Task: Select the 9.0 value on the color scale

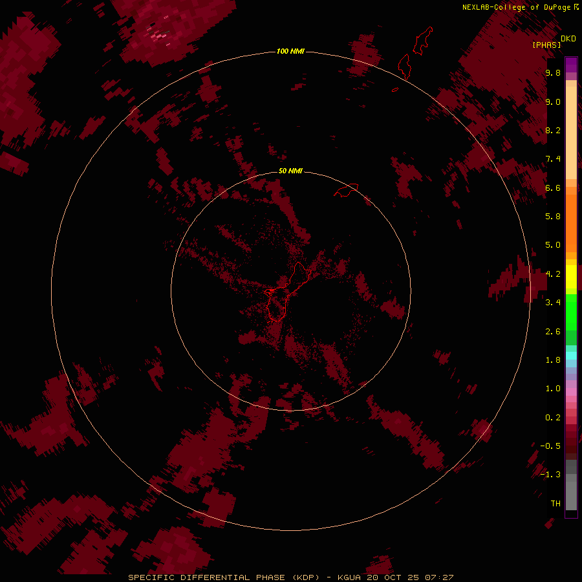Action: click(553, 102)
